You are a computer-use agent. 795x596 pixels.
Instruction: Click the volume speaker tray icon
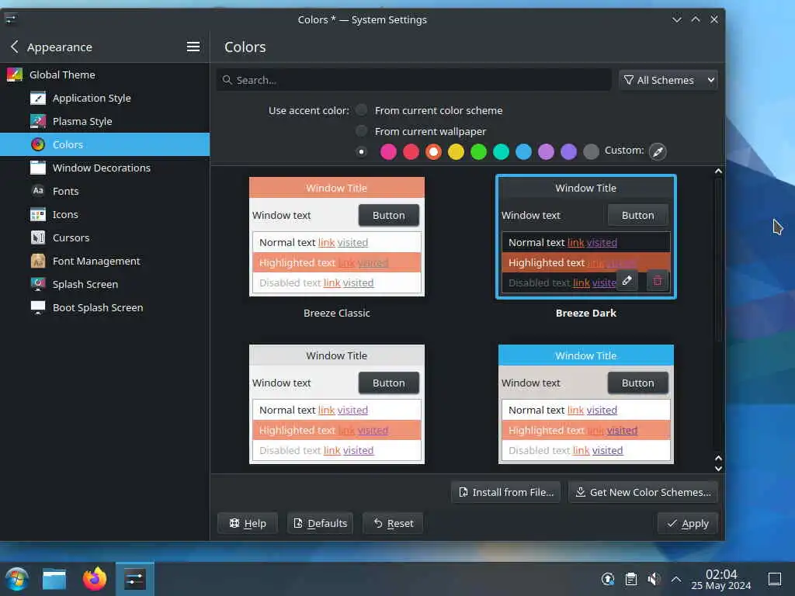click(654, 579)
